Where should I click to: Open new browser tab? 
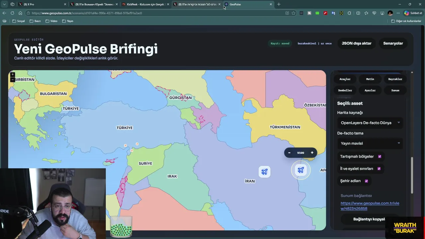(279, 4)
